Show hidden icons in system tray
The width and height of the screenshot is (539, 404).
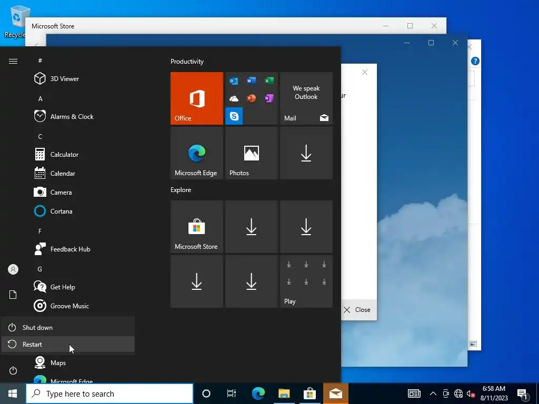tap(433, 393)
